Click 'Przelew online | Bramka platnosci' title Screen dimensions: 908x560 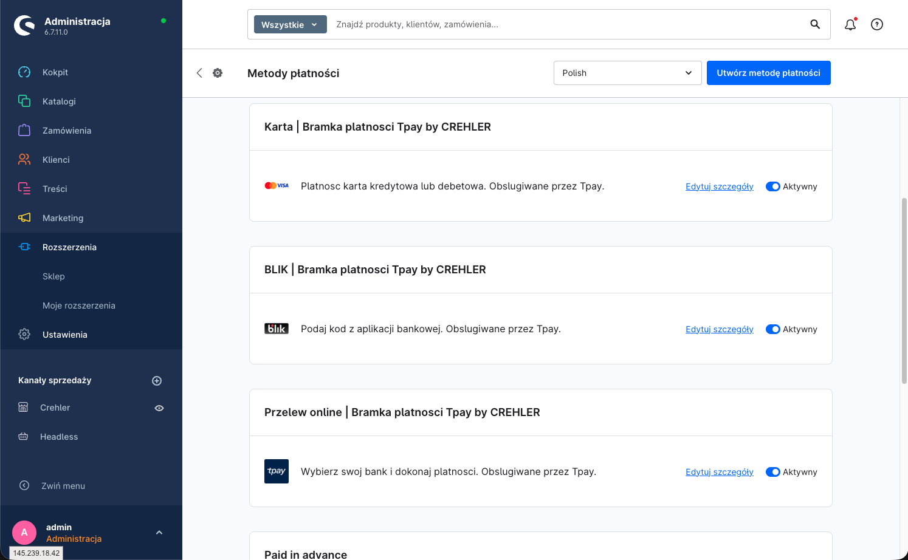pos(402,412)
